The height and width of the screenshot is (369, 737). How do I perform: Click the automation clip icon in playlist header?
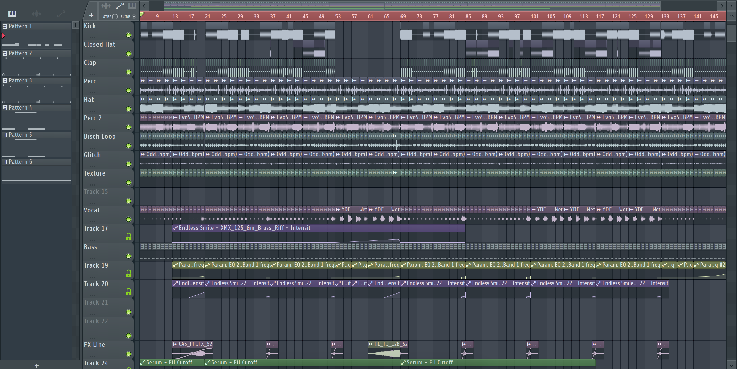[x=120, y=6]
